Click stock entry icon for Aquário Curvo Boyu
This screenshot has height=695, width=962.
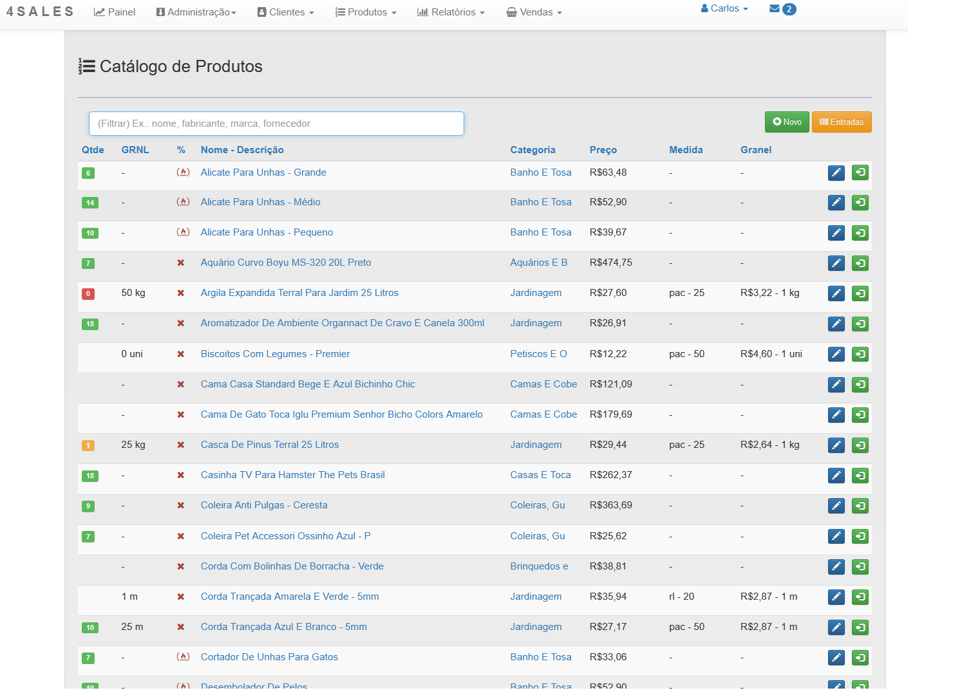click(860, 263)
